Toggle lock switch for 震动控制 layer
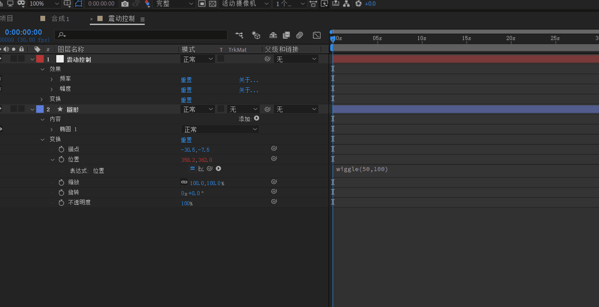Image resolution: width=599 pixels, height=307 pixels. point(21,59)
